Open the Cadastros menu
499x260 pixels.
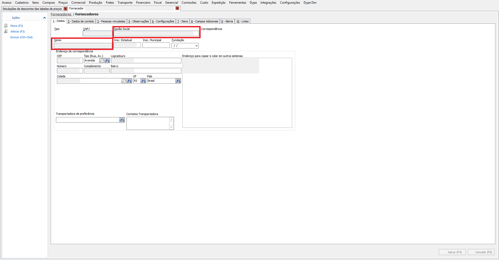[22, 3]
